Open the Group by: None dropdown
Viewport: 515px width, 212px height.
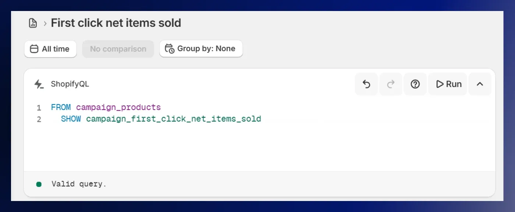(x=201, y=48)
